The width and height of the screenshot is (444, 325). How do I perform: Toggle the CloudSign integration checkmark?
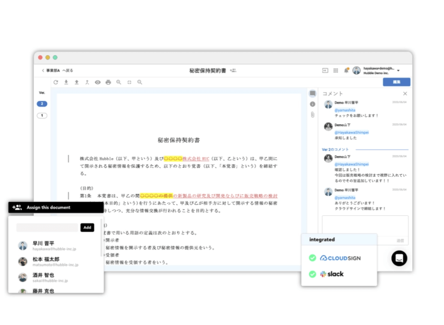click(x=313, y=258)
